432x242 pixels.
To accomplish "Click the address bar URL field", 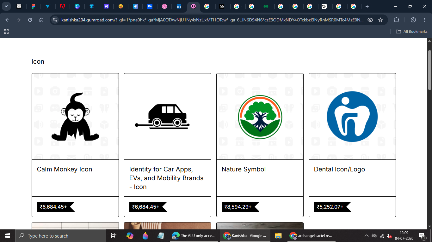I will coord(212,20).
